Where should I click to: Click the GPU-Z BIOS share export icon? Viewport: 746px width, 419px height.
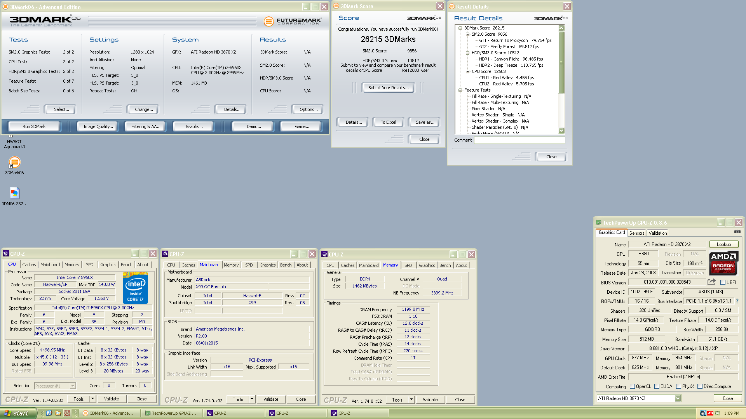(711, 282)
